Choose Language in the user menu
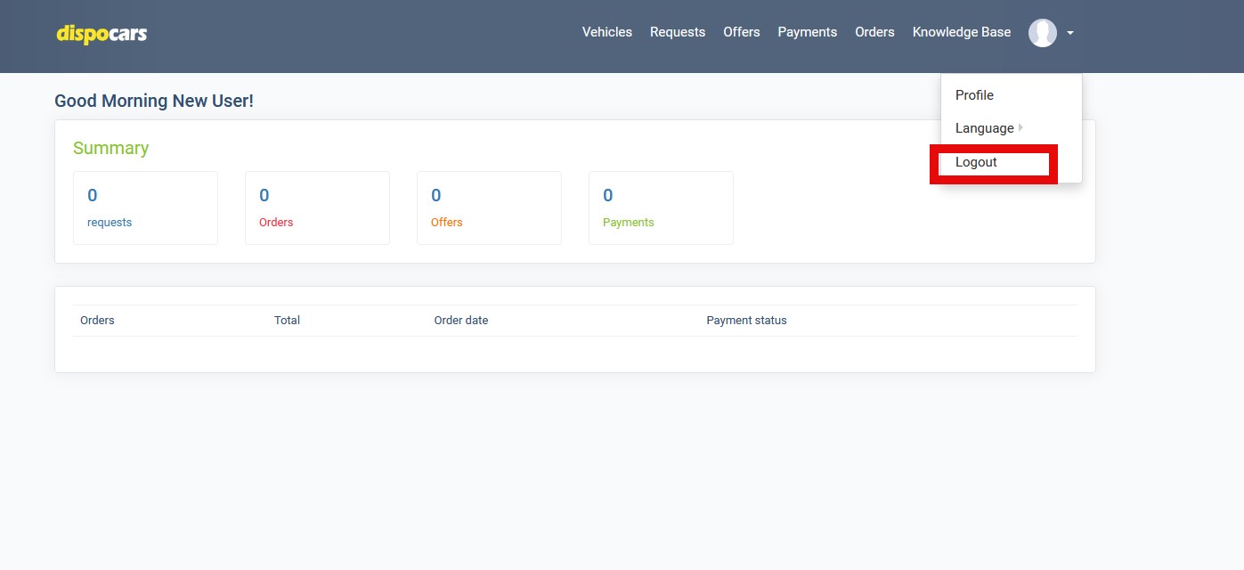Viewport: 1244px width, 570px height. (x=984, y=128)
